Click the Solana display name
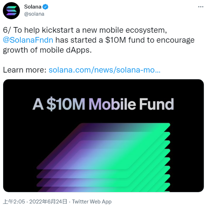207x207 pixels. pos(33,7)
